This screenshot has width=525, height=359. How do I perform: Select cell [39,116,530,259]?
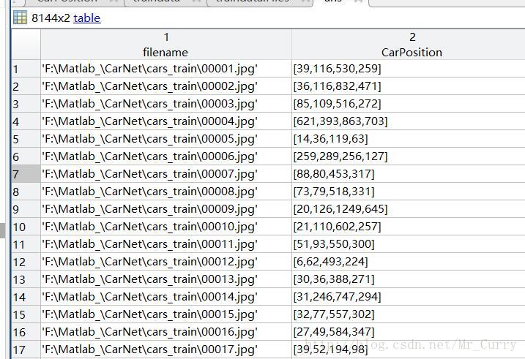[x=409, y=69]
